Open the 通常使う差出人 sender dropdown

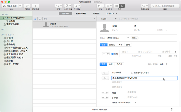tap(118, 38)
